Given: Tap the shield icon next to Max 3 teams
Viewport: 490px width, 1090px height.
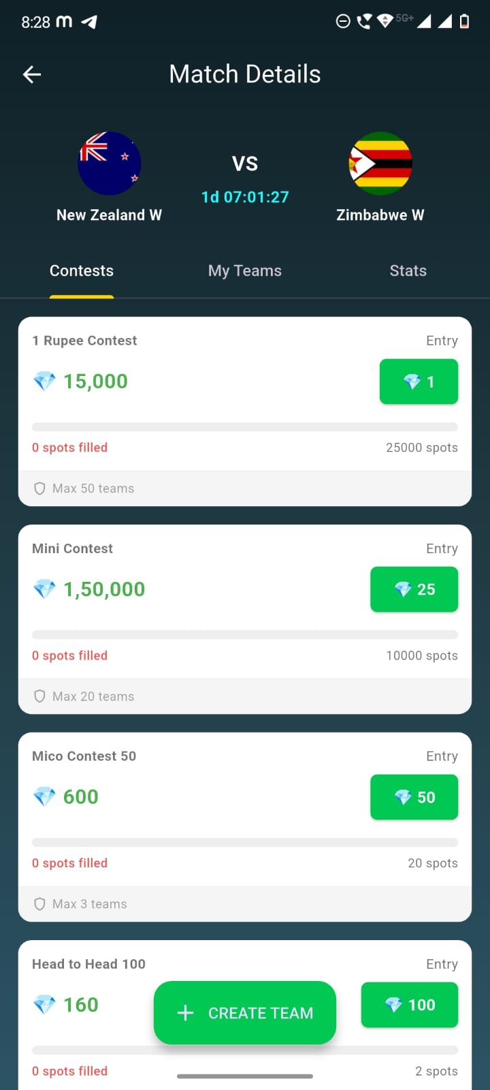Looking at the screenshot, I should coord(39,904).
